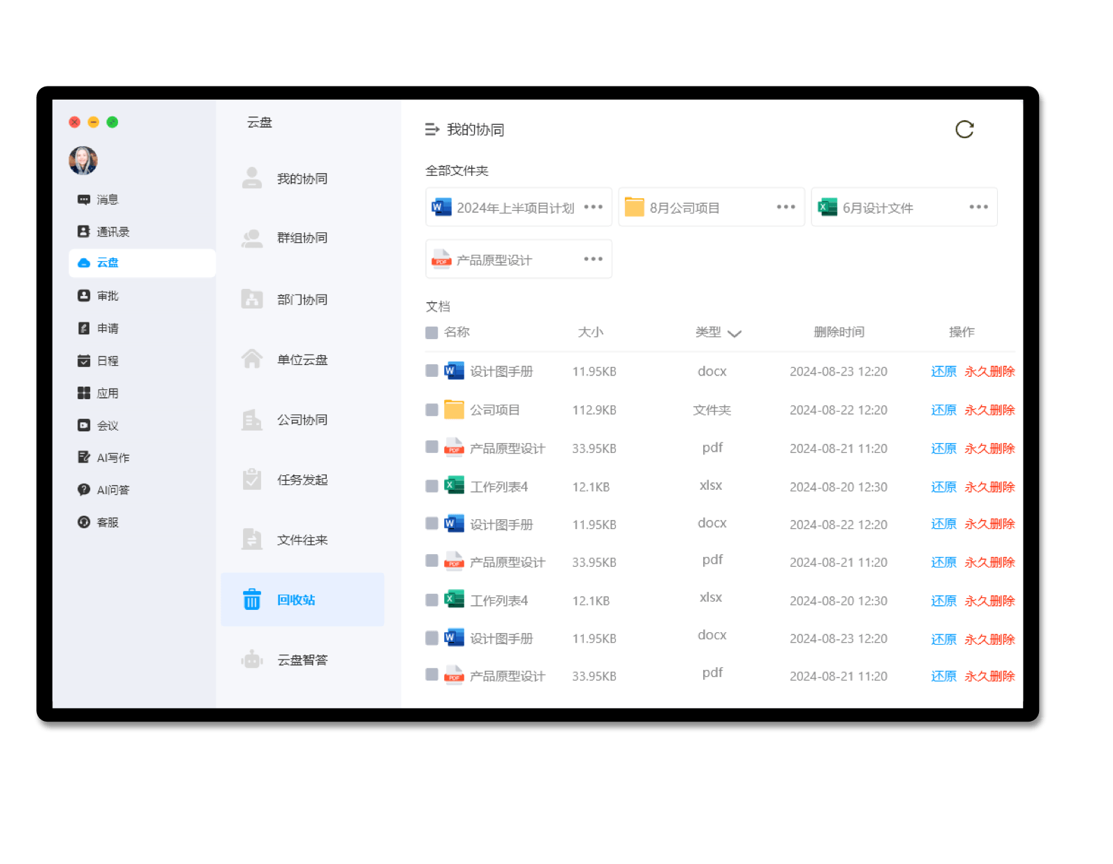
Task: Open more options for 6月设计文件
Action: (978, 207)
